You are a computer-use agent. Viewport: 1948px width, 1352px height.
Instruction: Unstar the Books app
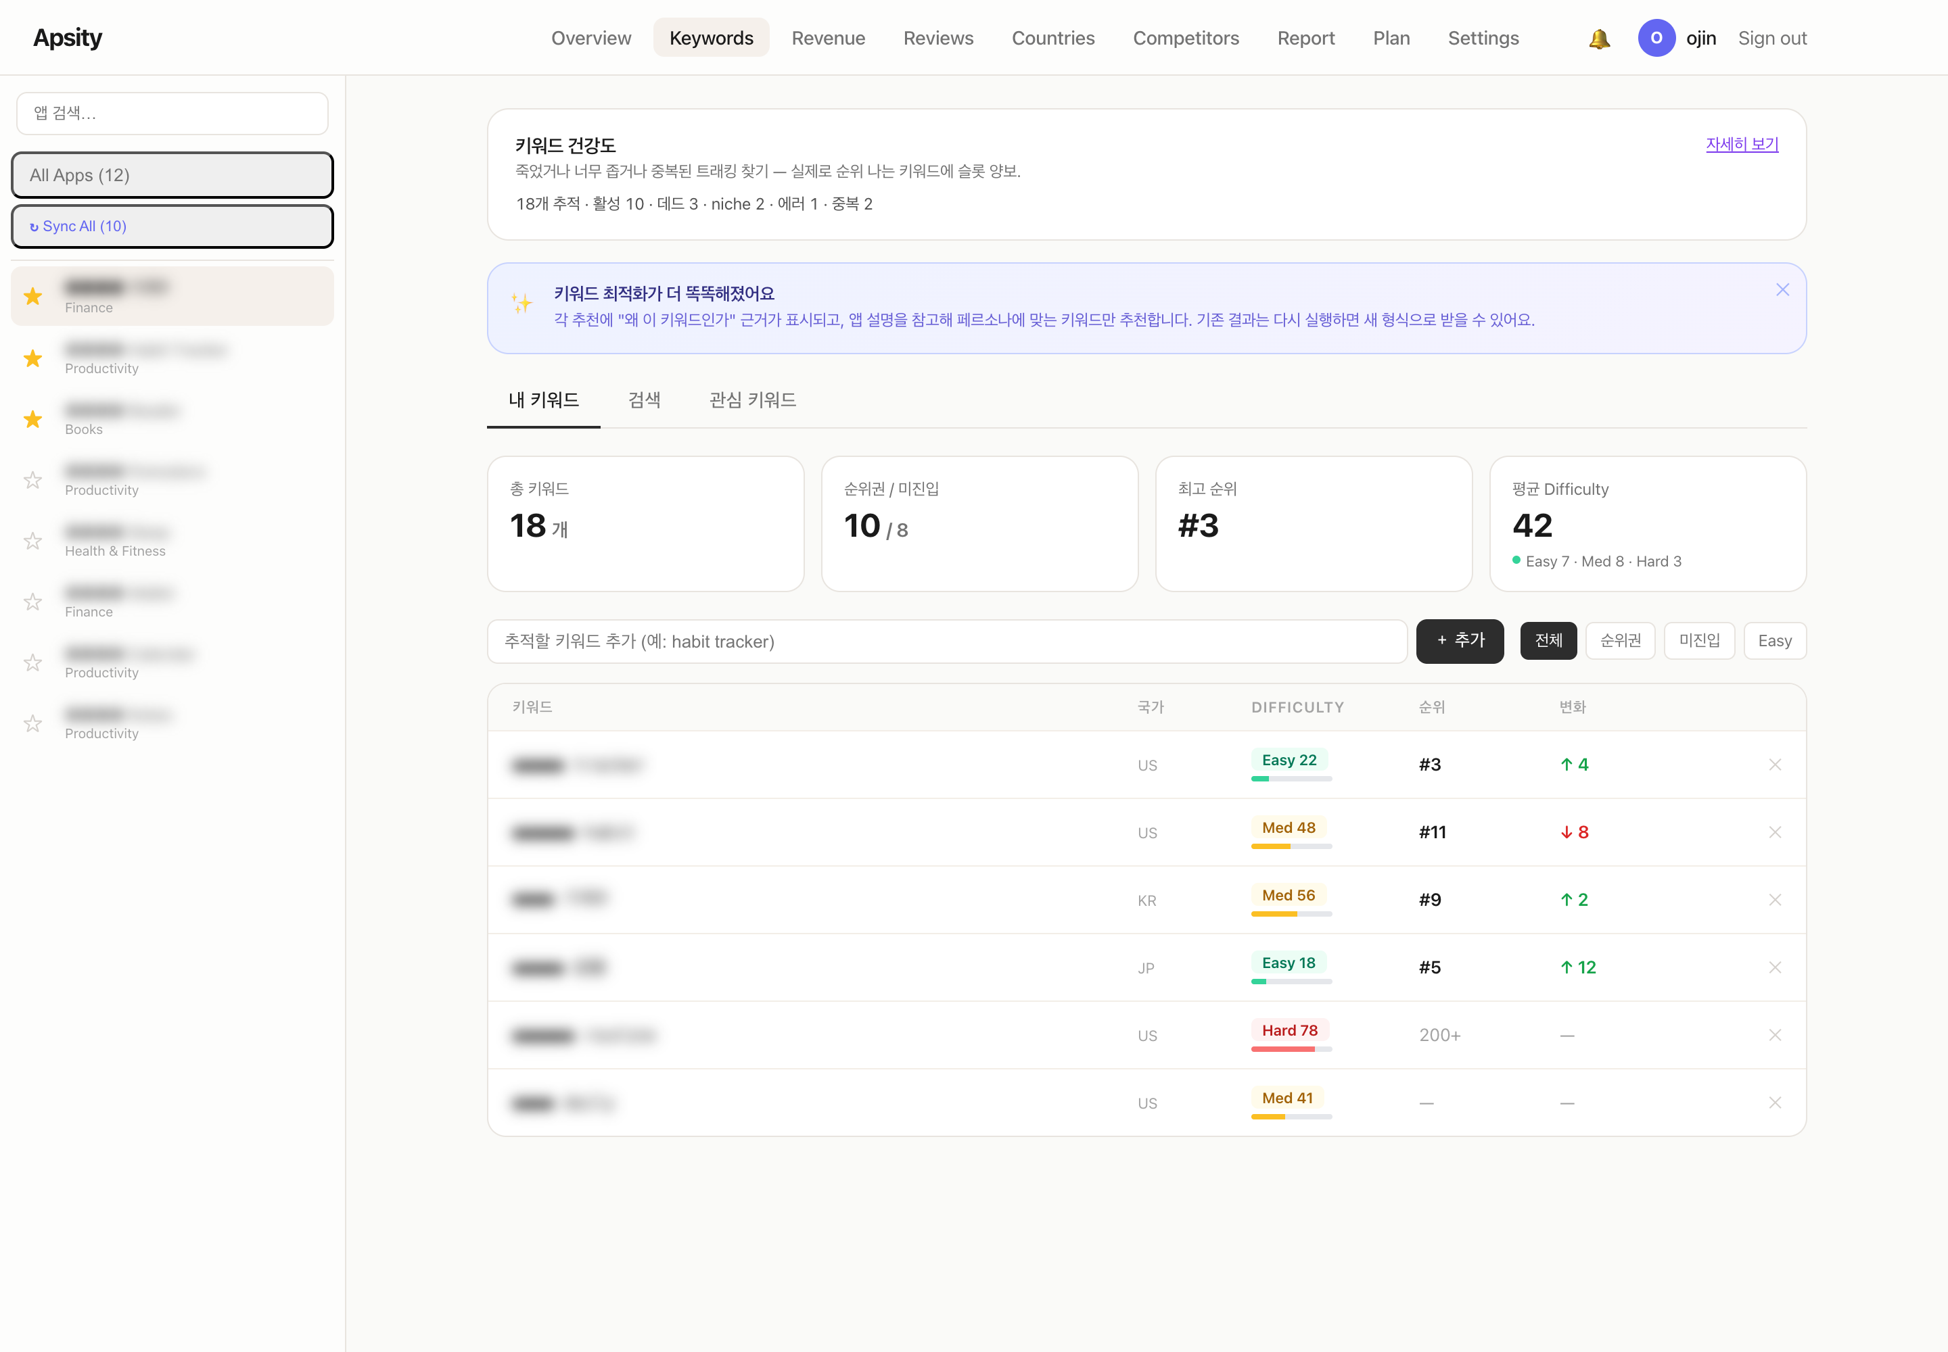[33, 419]
